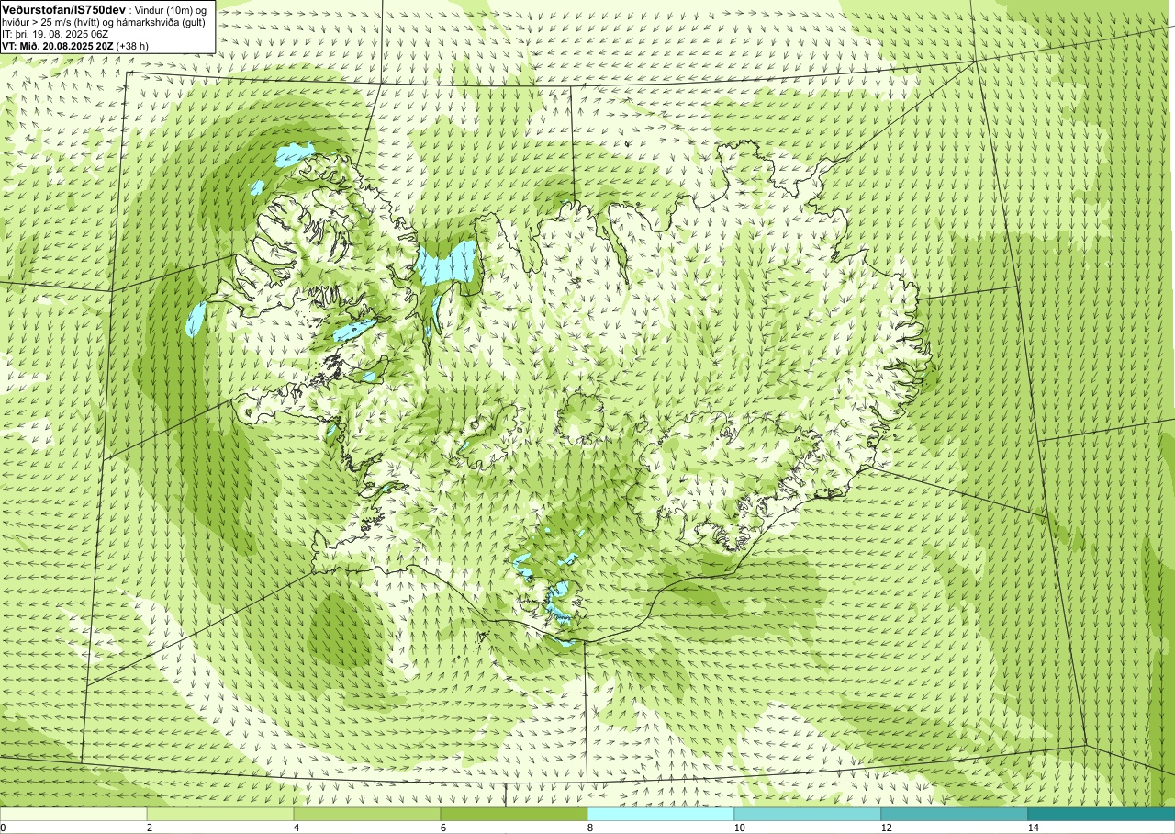Select the darkest teal swatch above 14
The image size is (1175, 834).
tap(1102, 814)
